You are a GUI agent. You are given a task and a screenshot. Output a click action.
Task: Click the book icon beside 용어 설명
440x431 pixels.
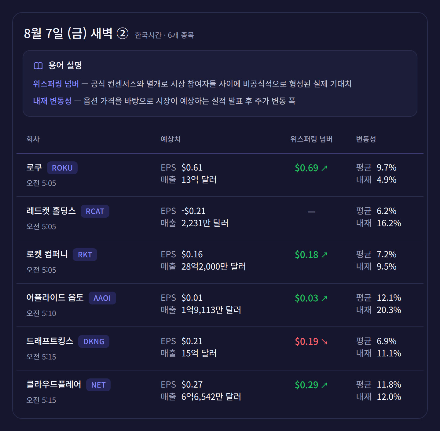(x=38, y=65)
